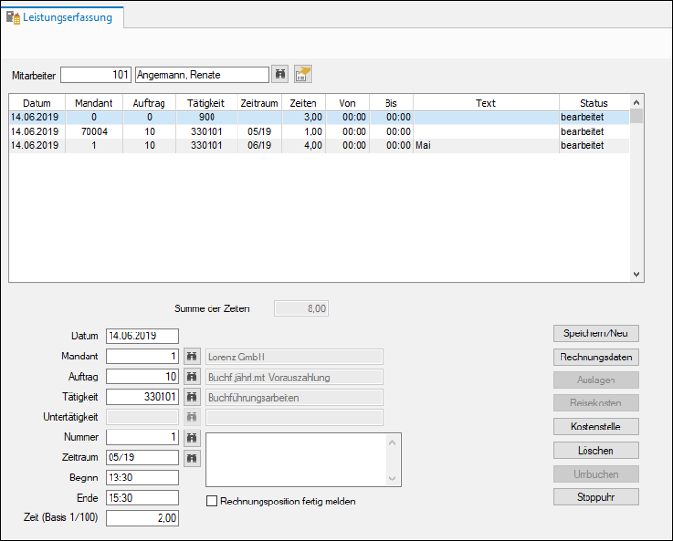
Task: Search Zeitraum with binoculars icon
Action: pos(192,457)
